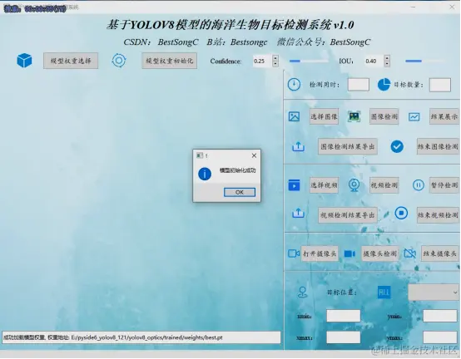Click the location pin target position icon
461x359 pixels.
click(x=303, y=292)
